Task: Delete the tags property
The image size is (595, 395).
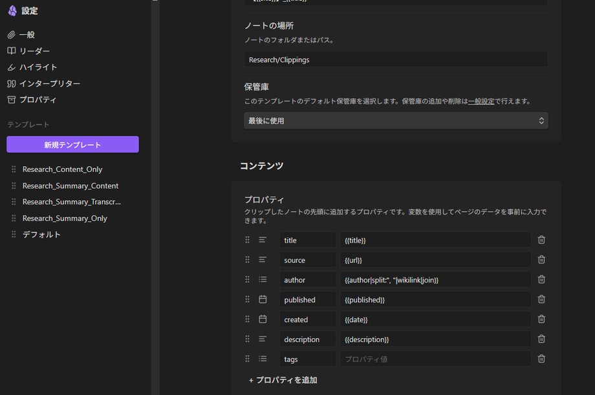Action: tap(541, 359)
